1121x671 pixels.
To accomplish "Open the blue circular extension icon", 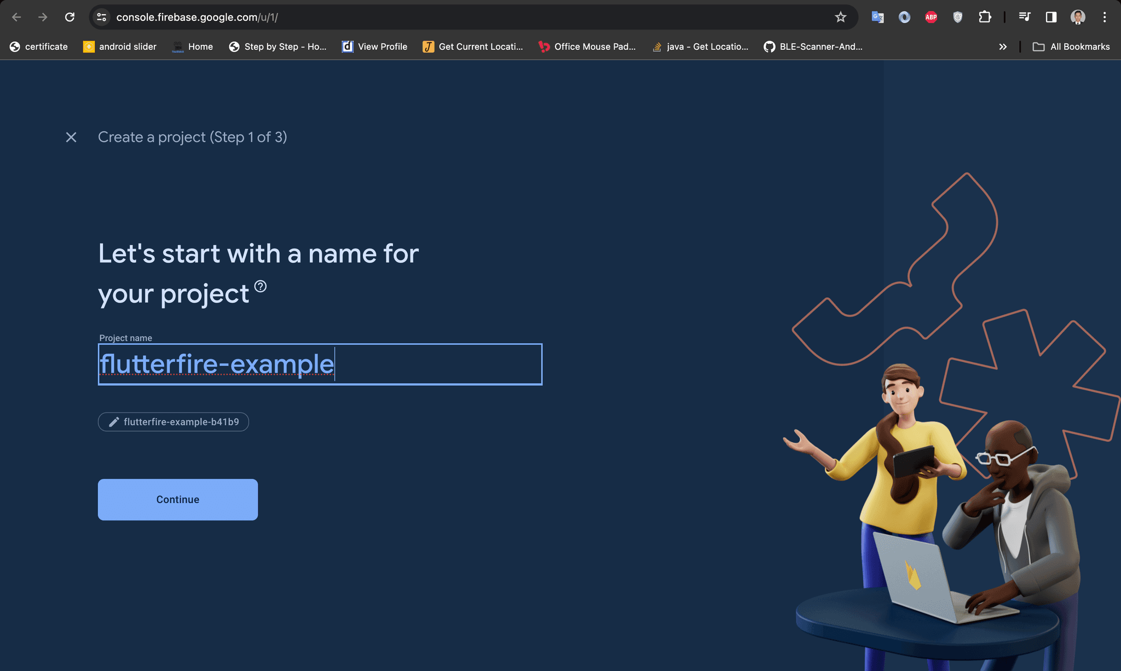I will 904,17.
